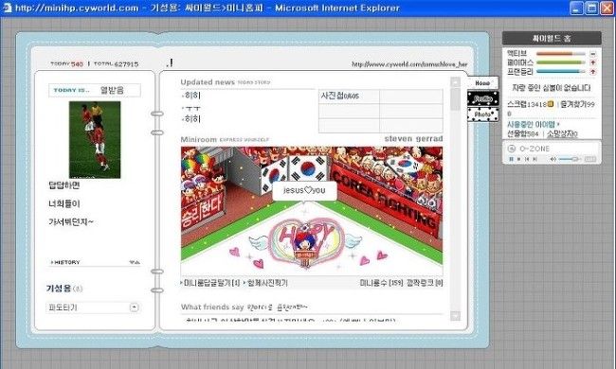Click profile text 답답하면

point(64,184)
